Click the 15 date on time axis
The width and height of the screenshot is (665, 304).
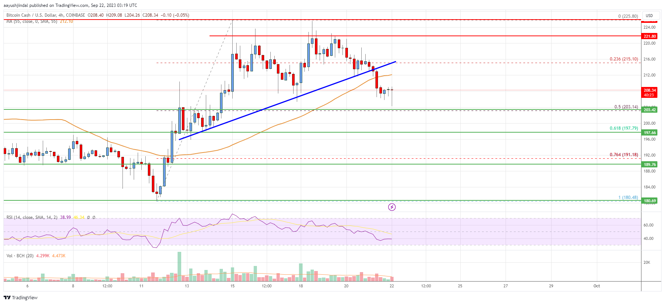click(232, 286)
